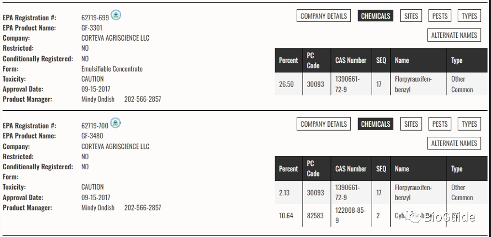This screenshot has width=491, height=237.
Task: Show Sites for product GF-3301
Action: click(x=411, y=16)
